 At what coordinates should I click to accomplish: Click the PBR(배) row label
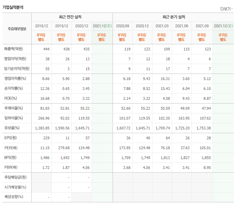(x=11, y=168)
